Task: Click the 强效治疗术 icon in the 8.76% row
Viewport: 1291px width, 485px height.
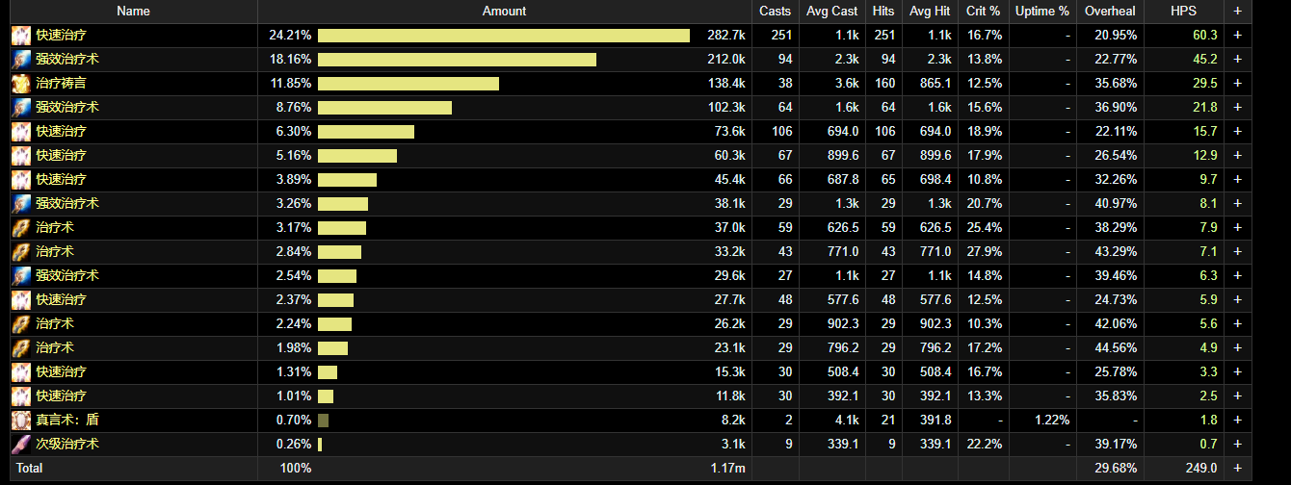Action: pyautogui.click(x=20, y=108)
